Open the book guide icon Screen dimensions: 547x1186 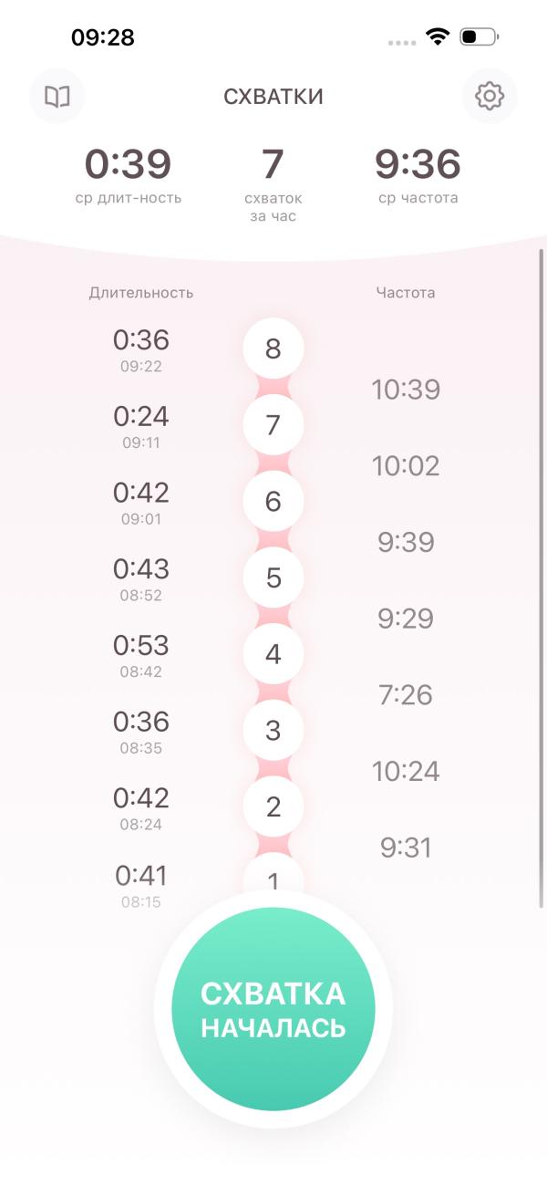click(57, 96)
